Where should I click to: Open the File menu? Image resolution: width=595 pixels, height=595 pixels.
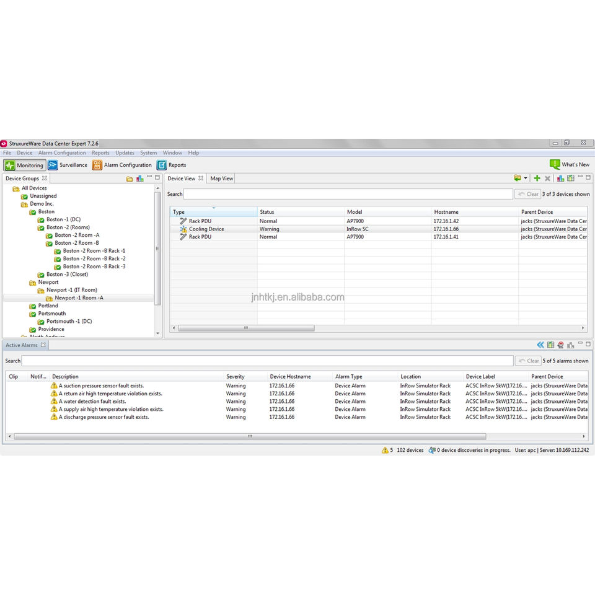(x=7, y=153)
